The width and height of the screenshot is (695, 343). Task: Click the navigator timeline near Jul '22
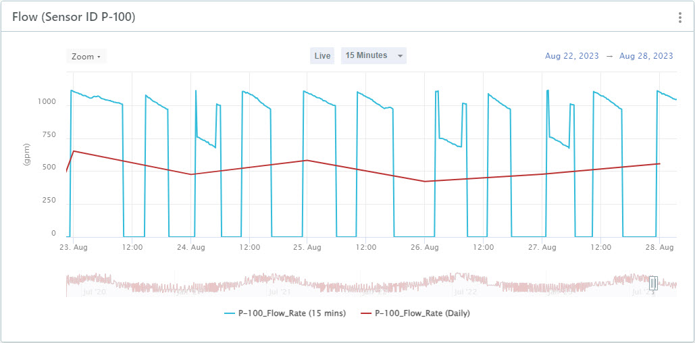tap(465, 292)
